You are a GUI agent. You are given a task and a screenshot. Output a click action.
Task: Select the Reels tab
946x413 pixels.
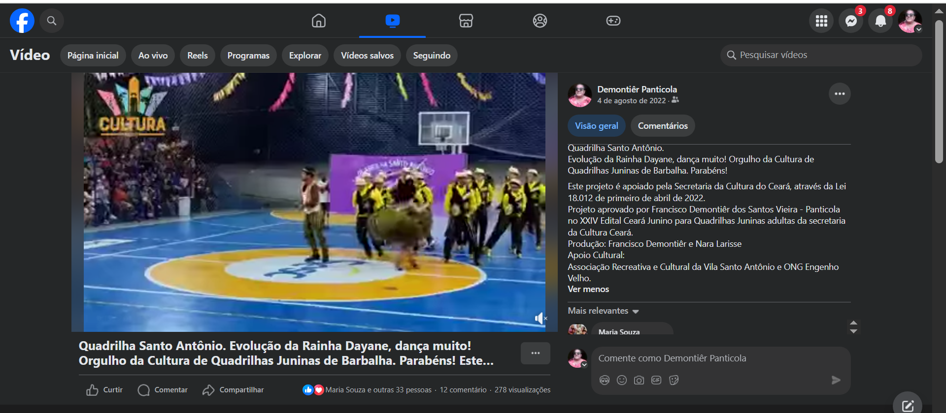[x=197, y=56]
